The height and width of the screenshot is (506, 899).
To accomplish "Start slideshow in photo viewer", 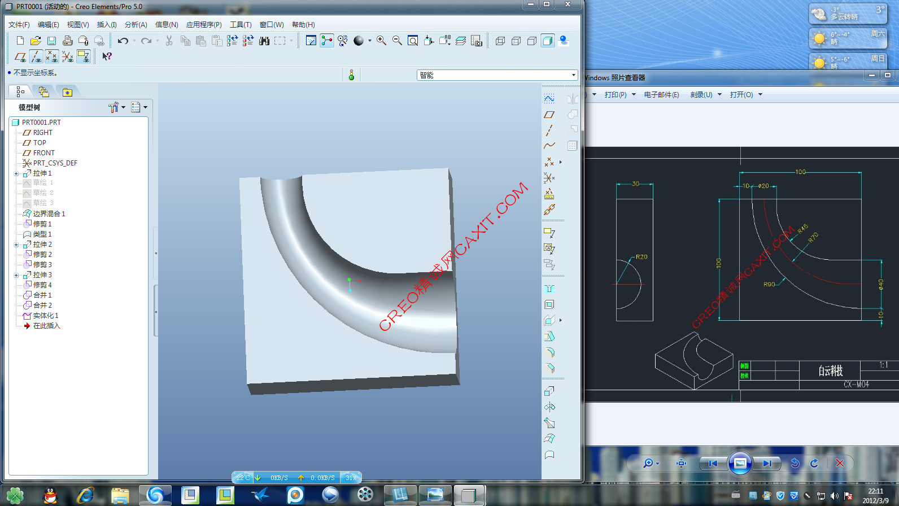I will pyautogui.click(x=740, y=463).
